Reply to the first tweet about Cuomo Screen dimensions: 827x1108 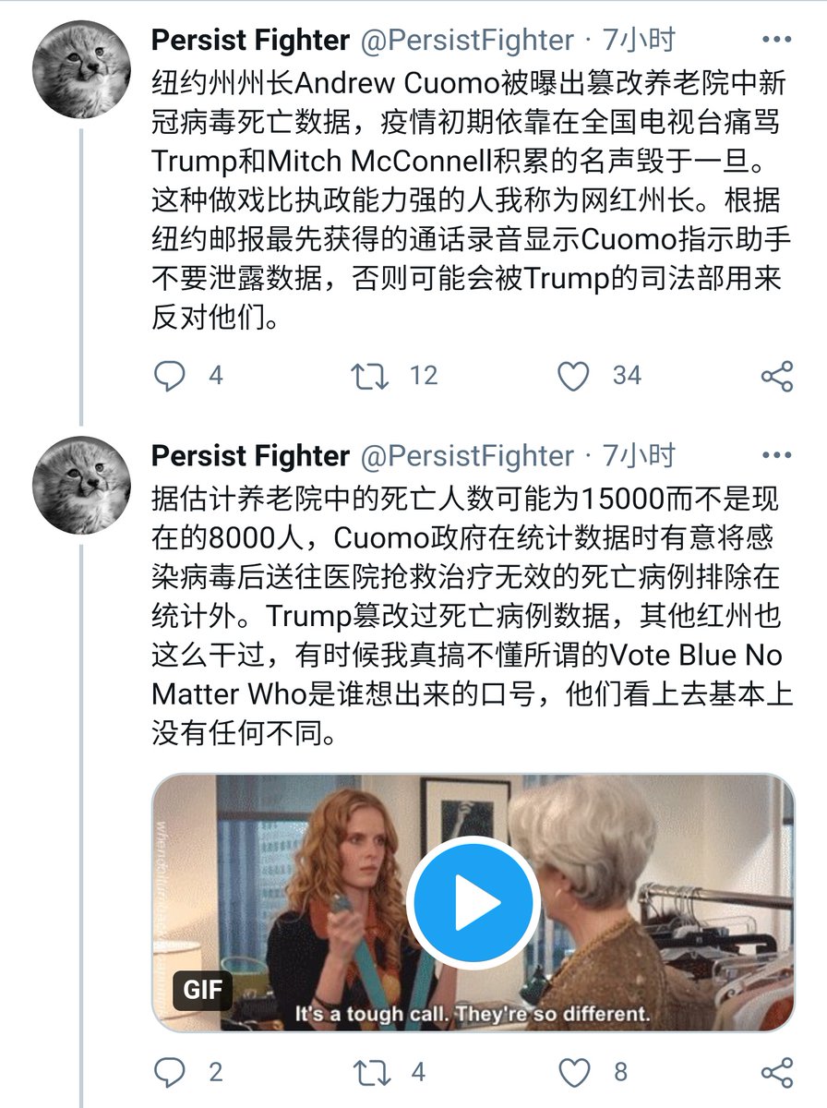[170, 376]
